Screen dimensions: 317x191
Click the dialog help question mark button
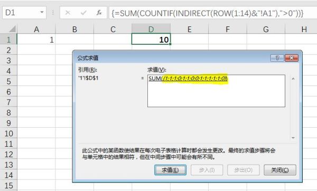point(277,58)
